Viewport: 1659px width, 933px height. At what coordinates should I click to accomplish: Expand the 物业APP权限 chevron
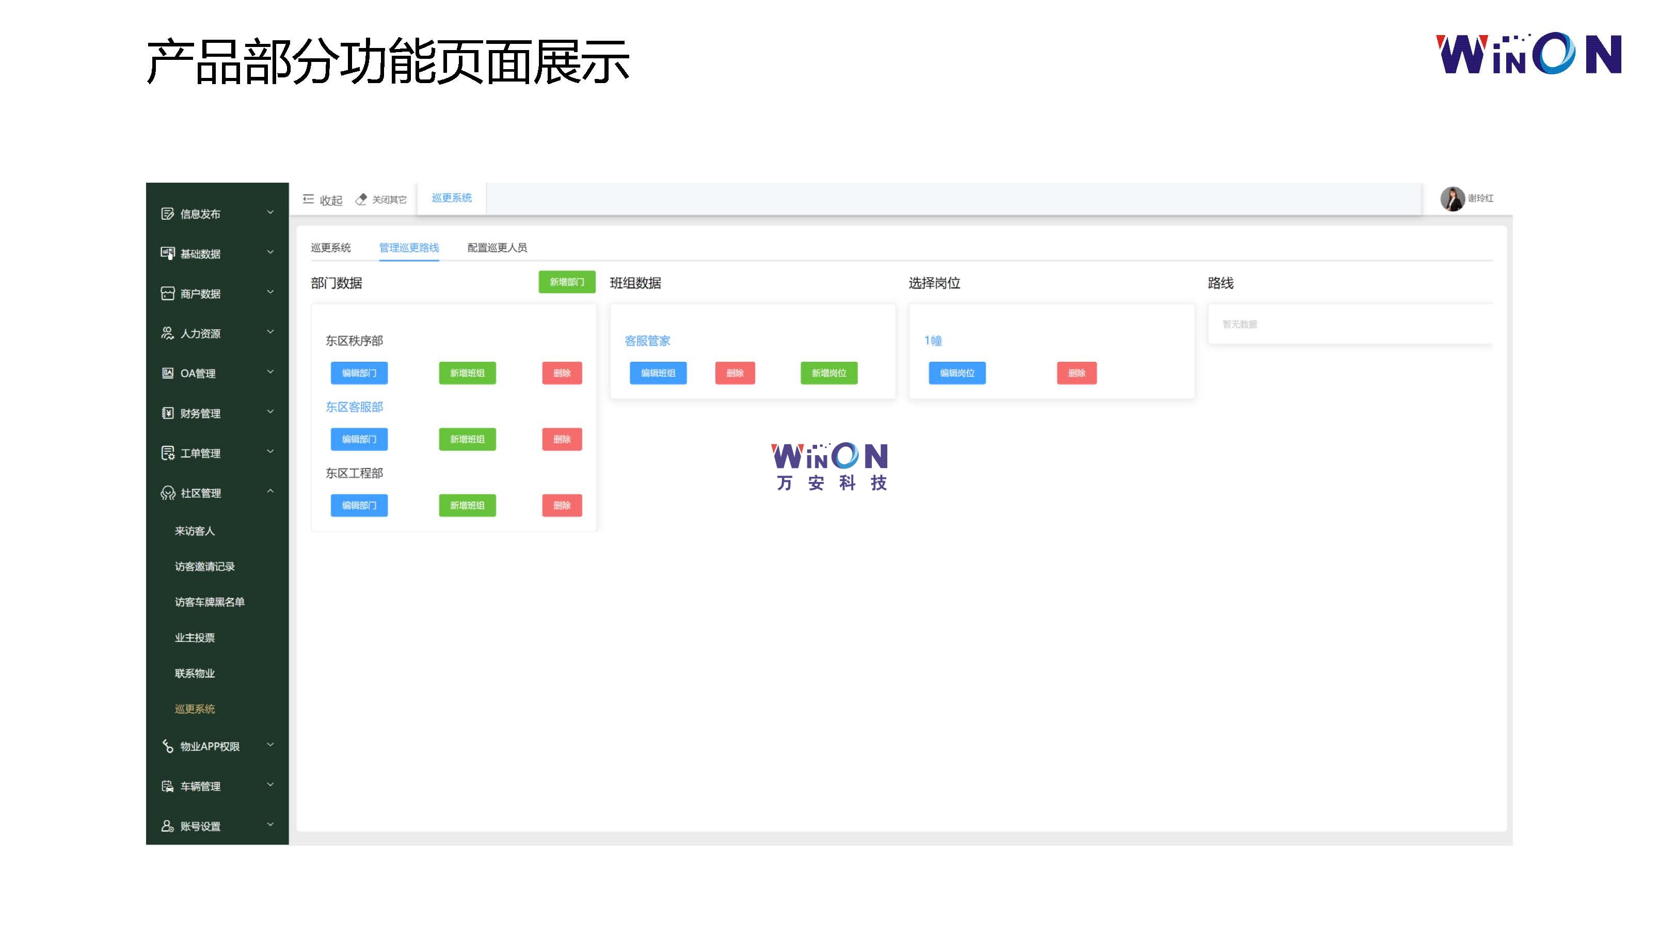[270, 745]
